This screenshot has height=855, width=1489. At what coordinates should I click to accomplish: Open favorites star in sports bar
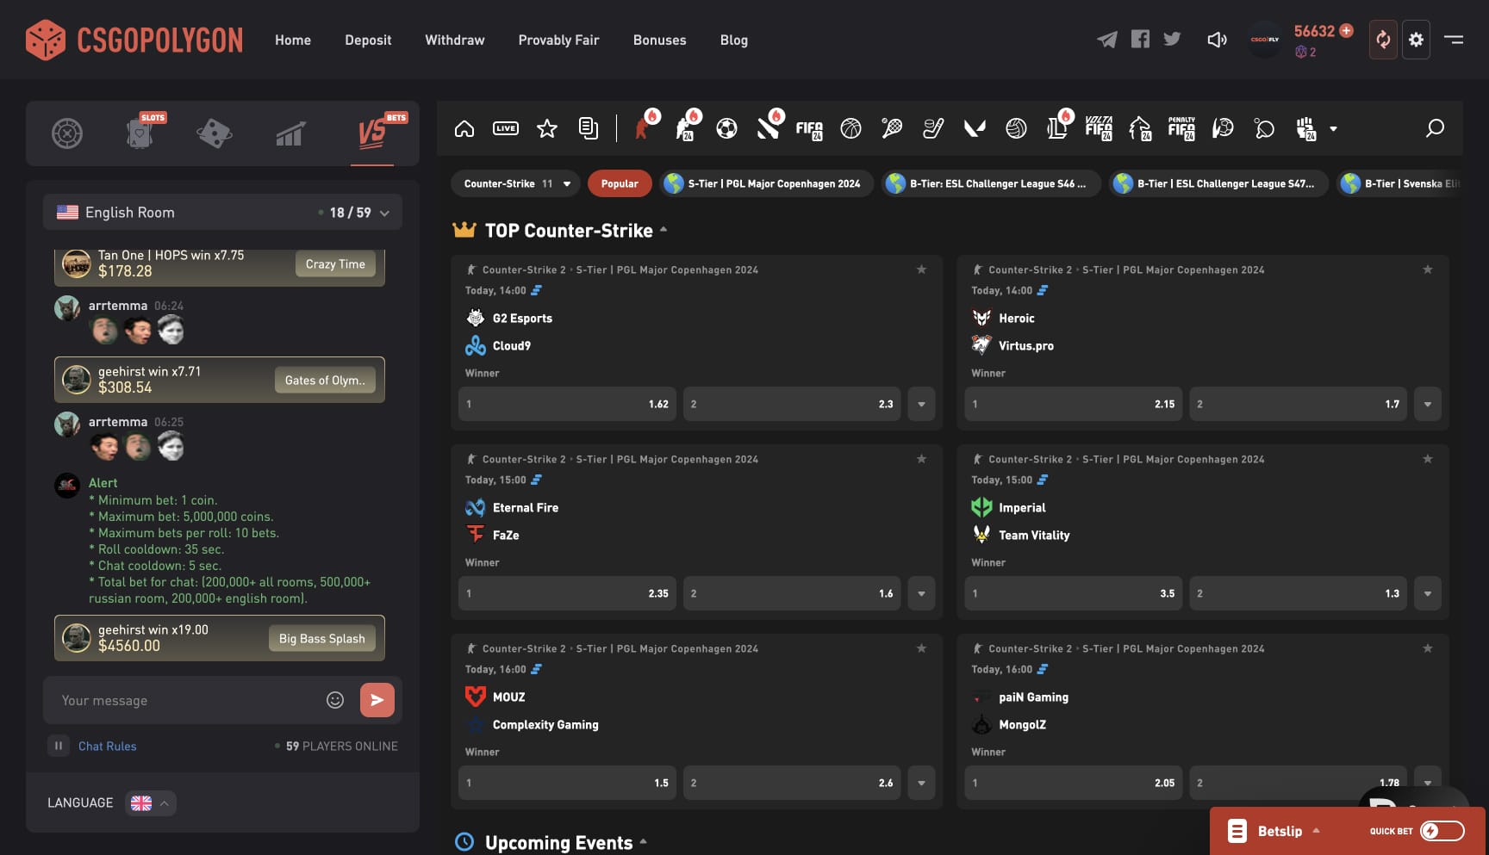coord(547,129)
